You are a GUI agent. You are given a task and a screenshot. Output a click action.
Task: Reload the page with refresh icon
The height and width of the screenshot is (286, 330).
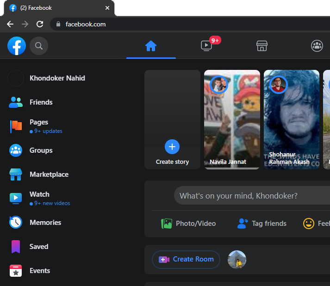tap(40, 24)
